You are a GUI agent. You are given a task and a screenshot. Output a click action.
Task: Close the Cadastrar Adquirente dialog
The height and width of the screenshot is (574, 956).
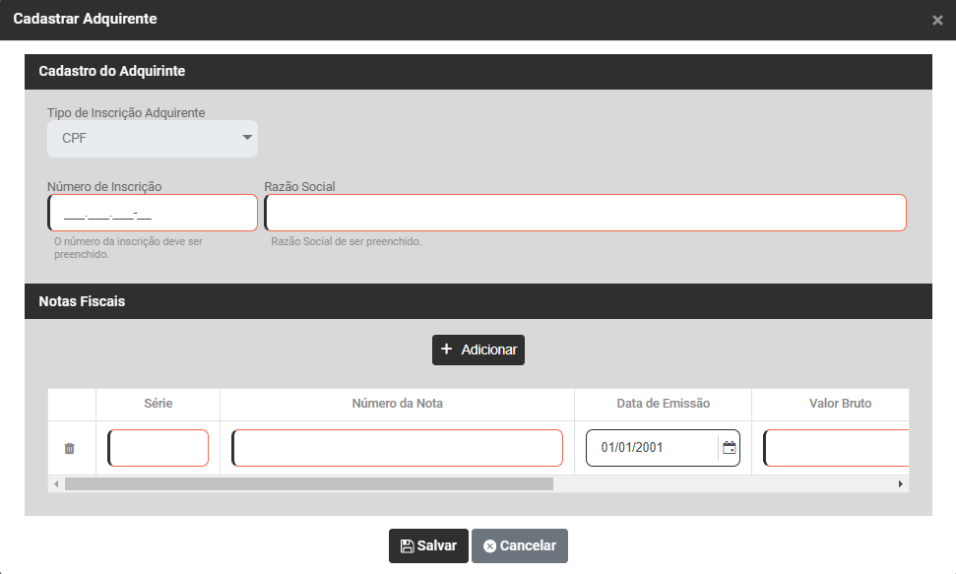point(937,20)
